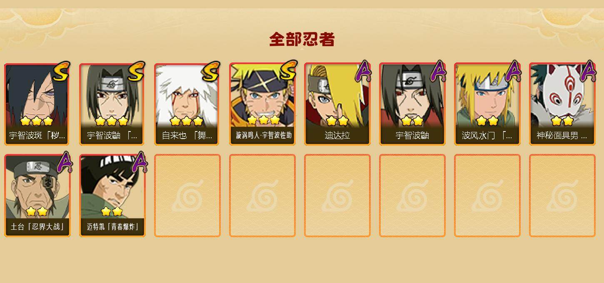Select the 土台「忍界大战」 card
The width and height of the screenshot is (604, 283).
[x=37, y=196]
